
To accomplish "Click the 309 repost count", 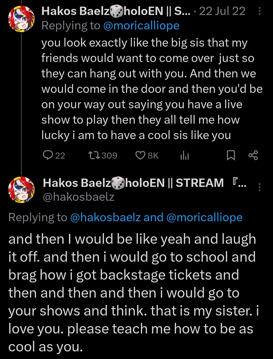I will (x=109, y=155).
